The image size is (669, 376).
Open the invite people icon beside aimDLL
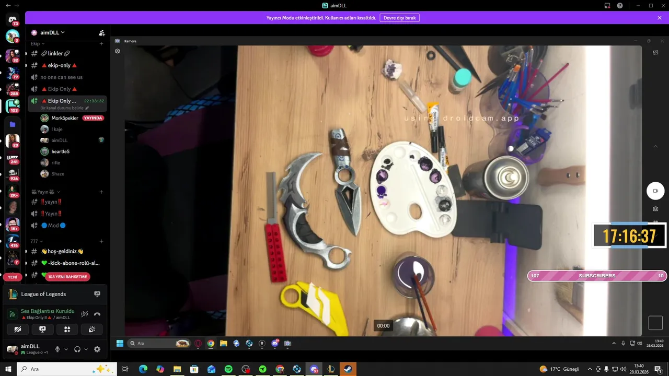(x=102, y=32)
